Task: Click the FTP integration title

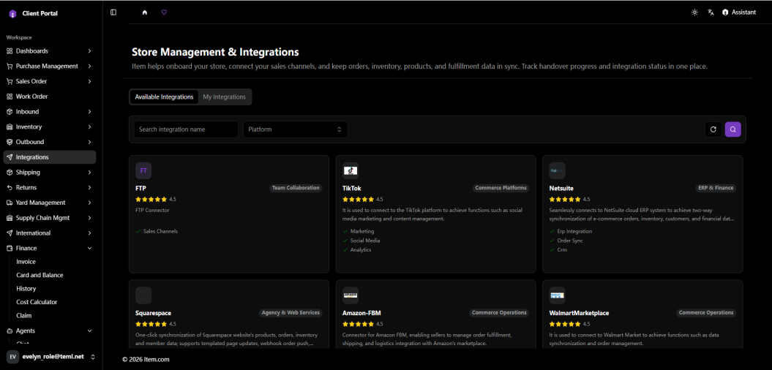Action: point(140,189)
